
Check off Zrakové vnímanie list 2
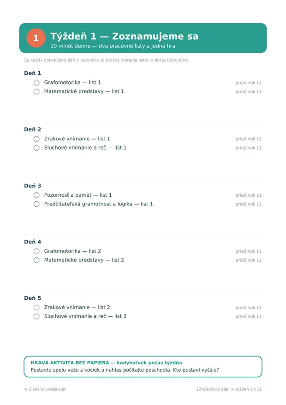[x=36, y=308]
